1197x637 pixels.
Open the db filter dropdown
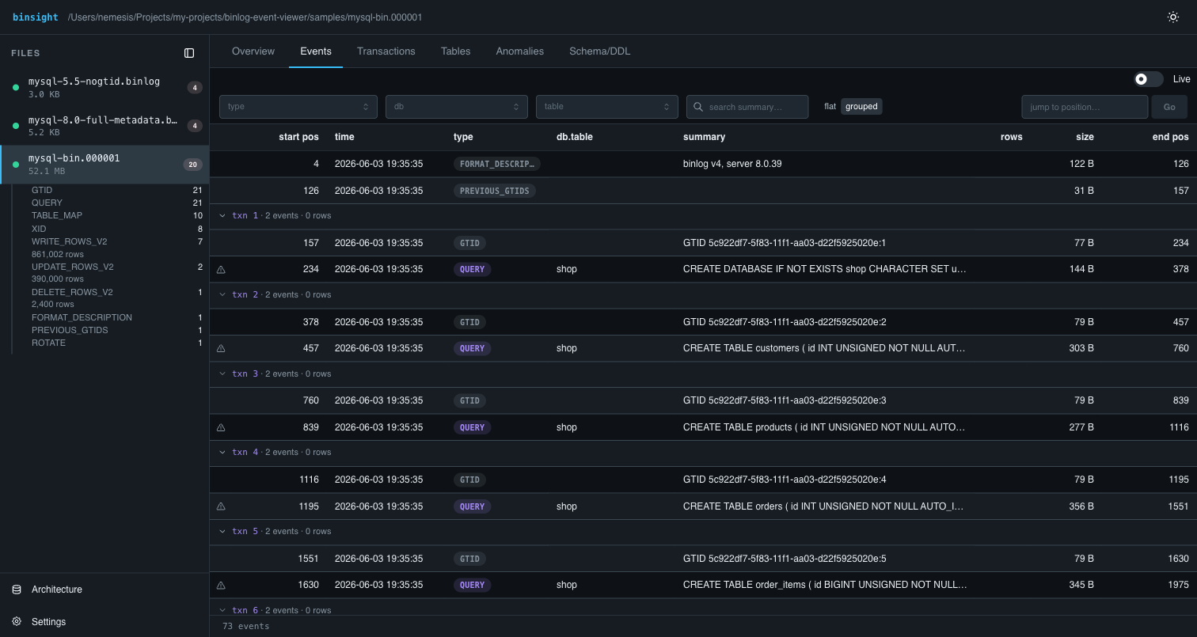(x=457, y=106)
